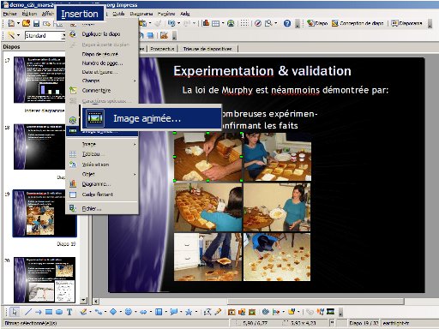Open the Undo history dropdown arrow
Viewport: 439px width, 329px height.
tap(179, 23)
